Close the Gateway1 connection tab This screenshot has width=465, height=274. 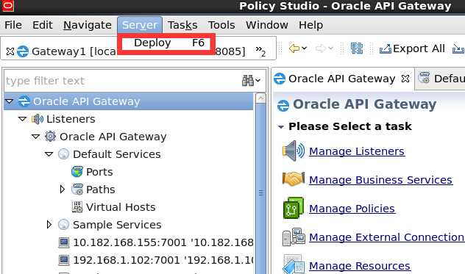tap(10, 51)
